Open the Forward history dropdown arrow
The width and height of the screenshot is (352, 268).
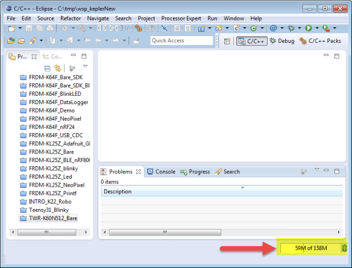pyautogui.click(x=124, y=41)
